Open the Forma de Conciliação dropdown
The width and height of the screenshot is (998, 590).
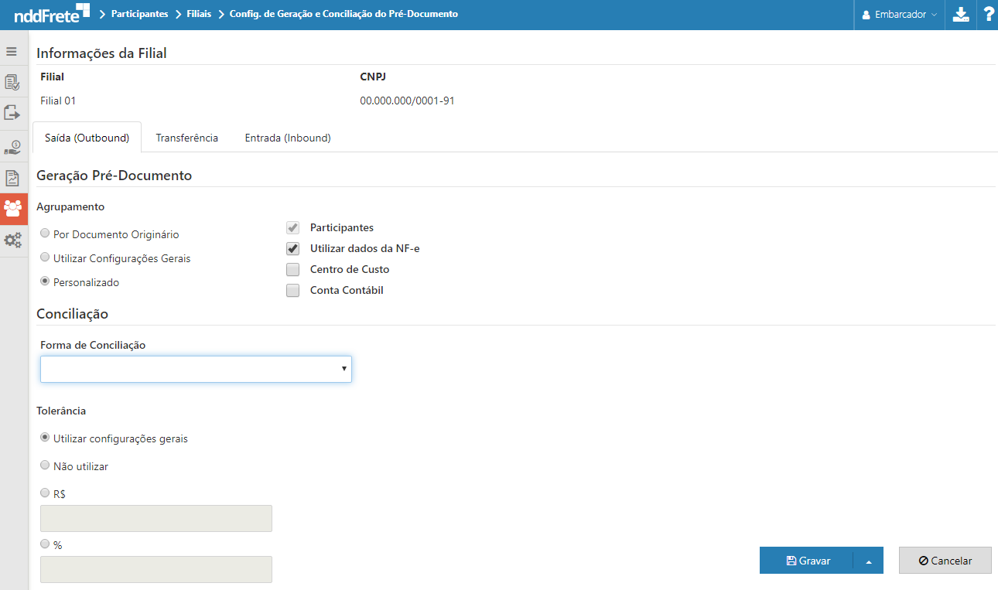196,370
